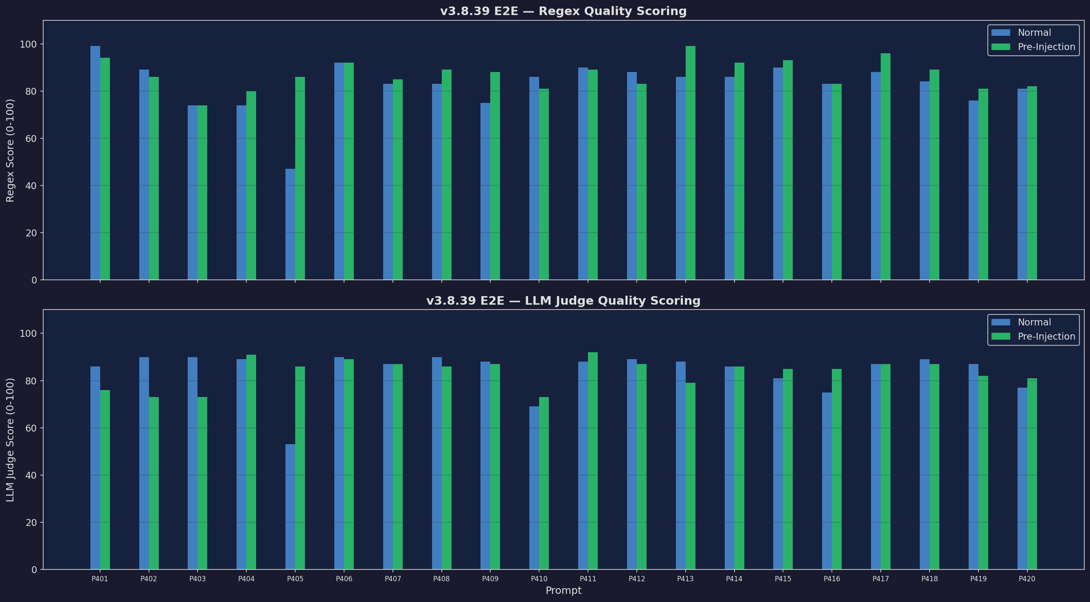1090x602 pixels.
Task: Select P401's blue Normal bar (top chart)
Action: (x=95, y=169)
